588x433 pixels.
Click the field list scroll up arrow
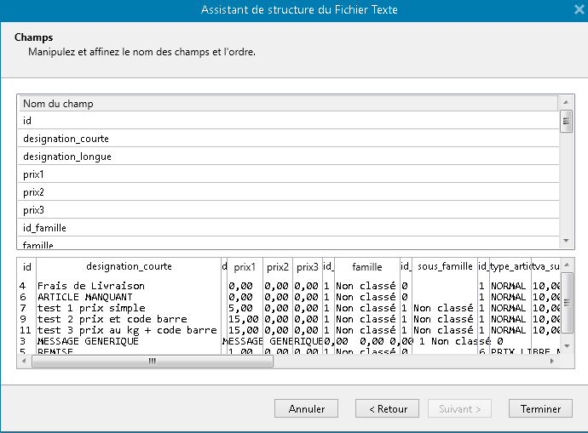[x=565, y=102]
